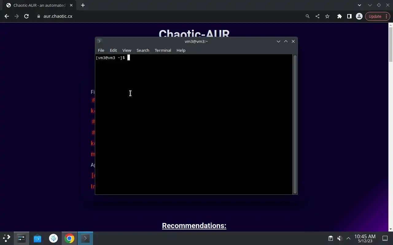
Task: Open the tab search dropdown chevron
Action: (x=360, y=5)
